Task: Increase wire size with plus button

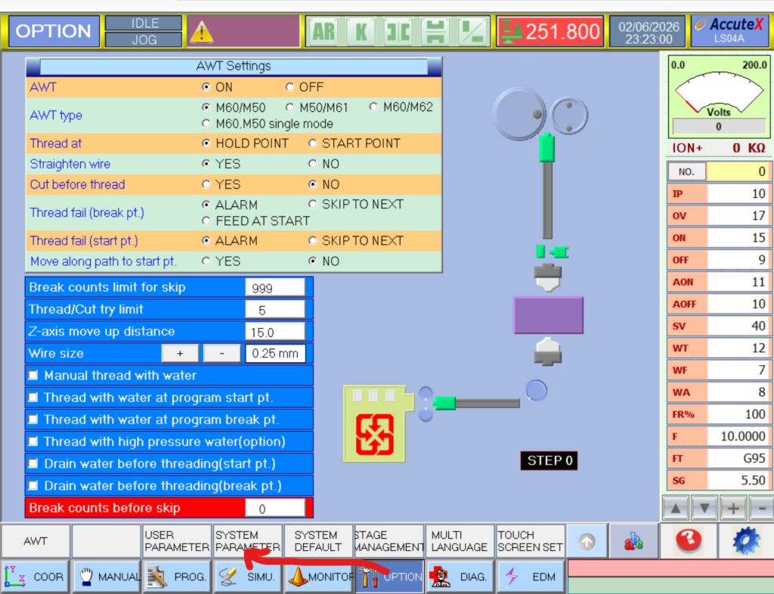Action: click(x=180, y=354)
